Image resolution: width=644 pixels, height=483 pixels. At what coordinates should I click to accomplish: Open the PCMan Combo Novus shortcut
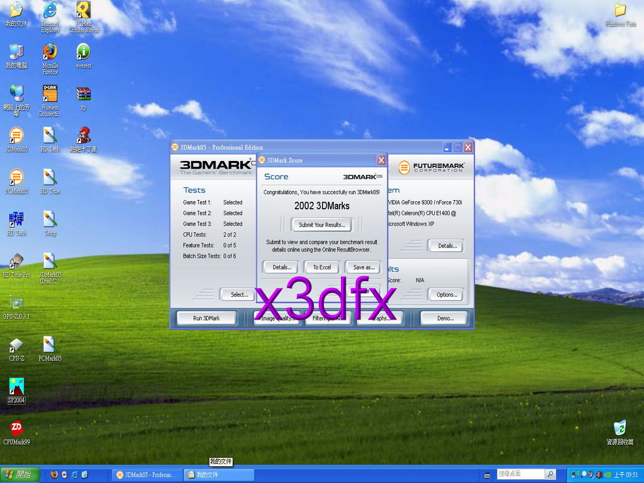tap(84, 16)
